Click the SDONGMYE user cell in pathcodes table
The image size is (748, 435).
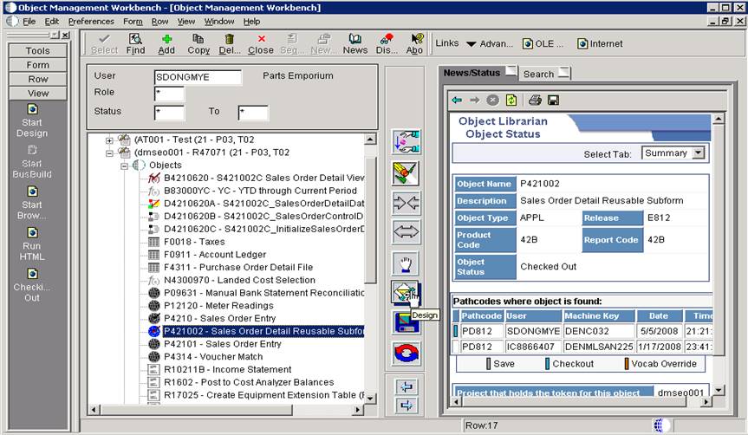[x=533, y=331]
